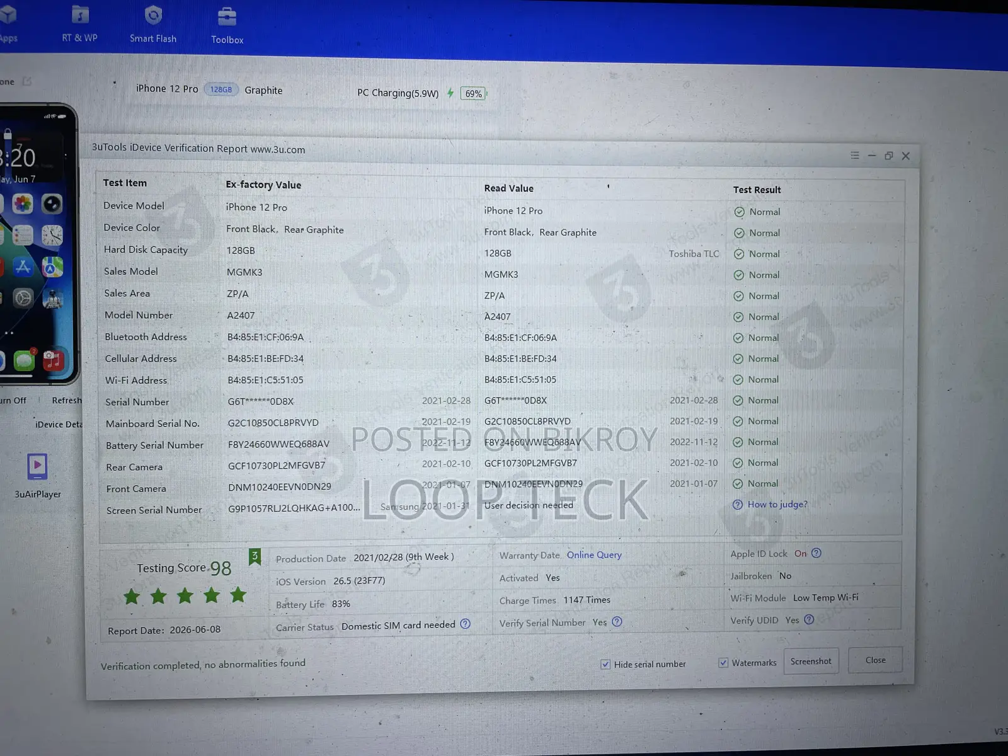The image size is (1008, 756).
Task: Click the Testing Score 98 value
Action: [220, 568]
